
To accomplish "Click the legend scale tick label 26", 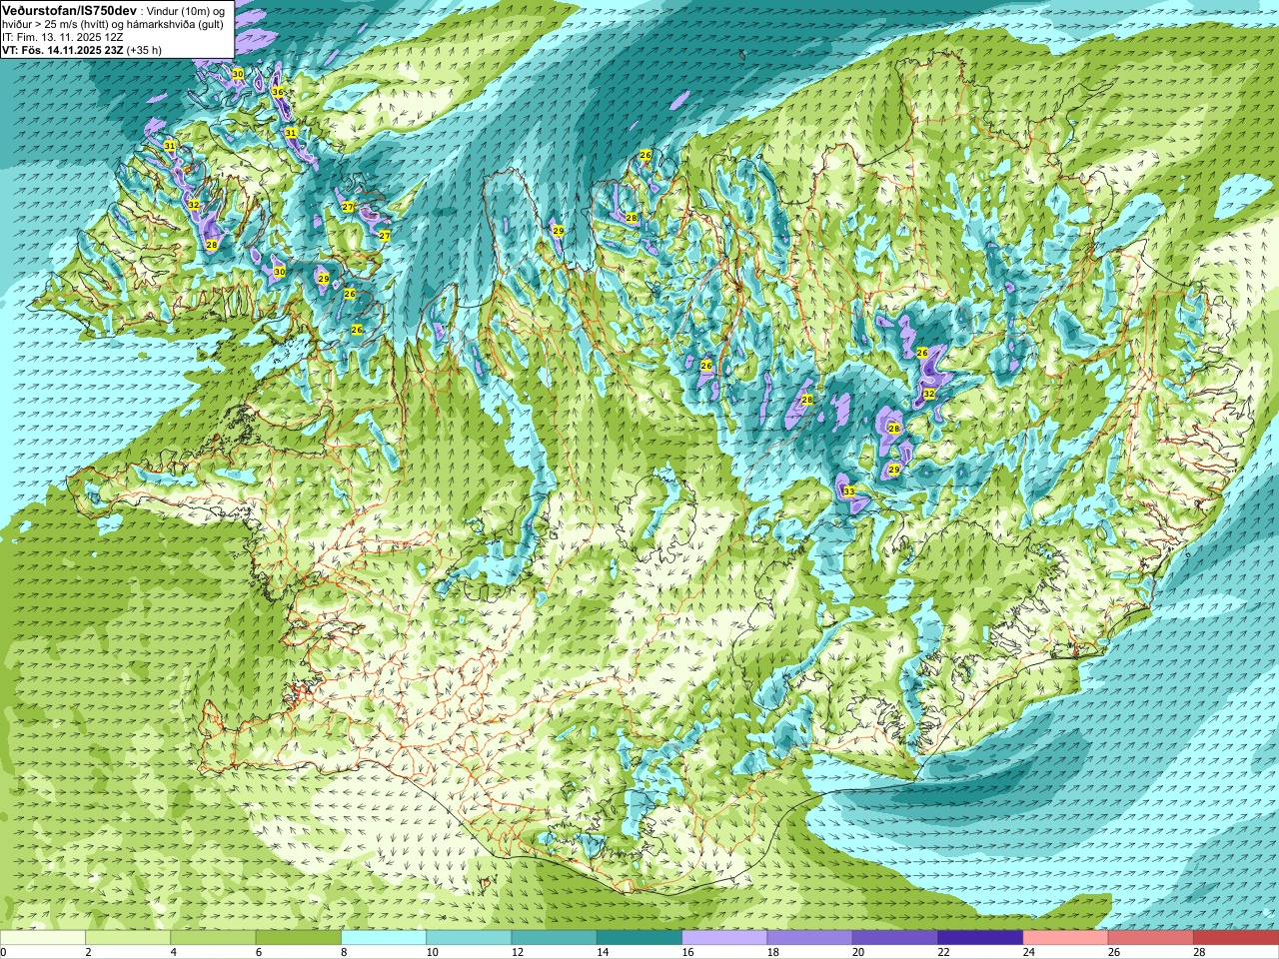I will [1115, 952].
